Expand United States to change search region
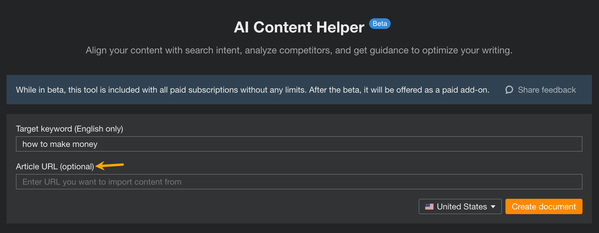This screenshot has height=233, width=599. pos(460,206)
